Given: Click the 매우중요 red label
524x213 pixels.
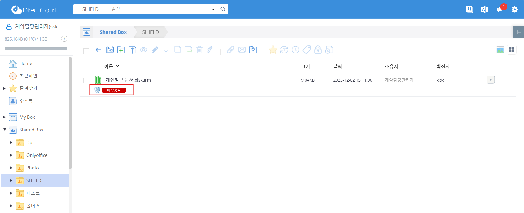Looking at the screenshot, I should [x=114, y=90].
